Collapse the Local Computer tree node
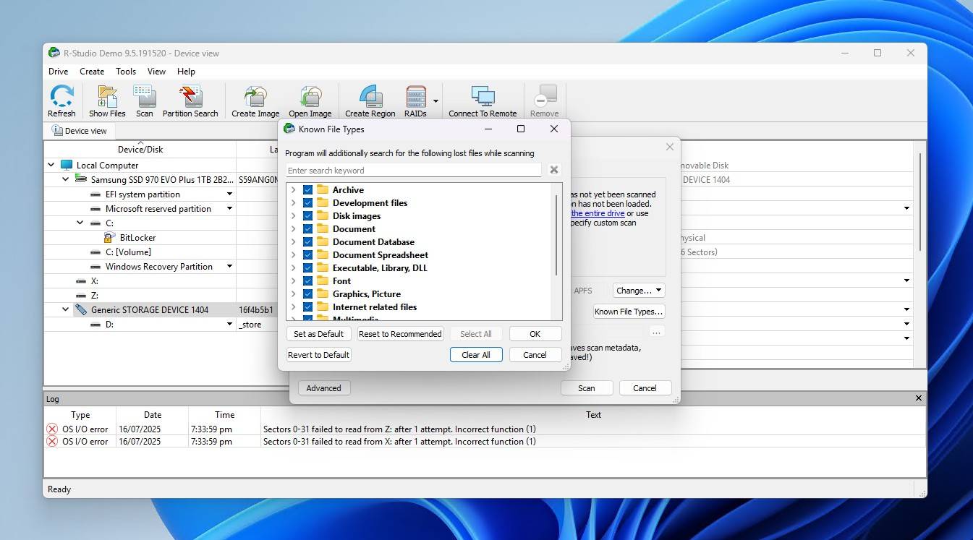 click(x=51, y=165)
